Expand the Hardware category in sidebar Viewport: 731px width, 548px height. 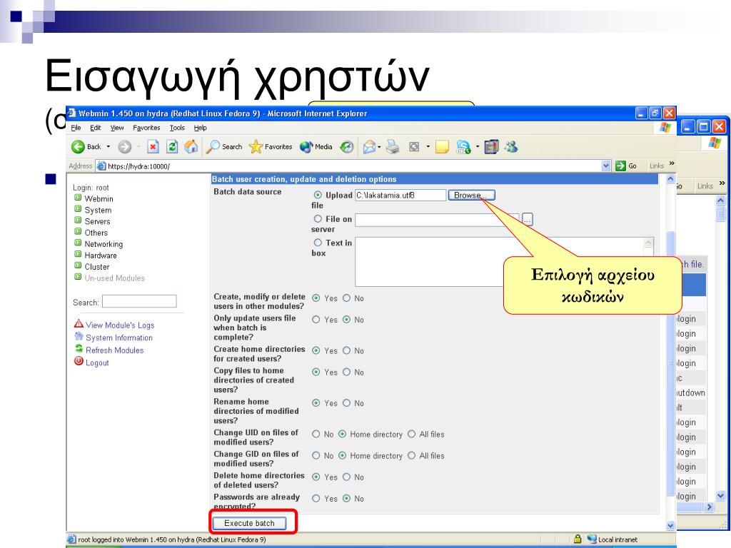(78, 254)
